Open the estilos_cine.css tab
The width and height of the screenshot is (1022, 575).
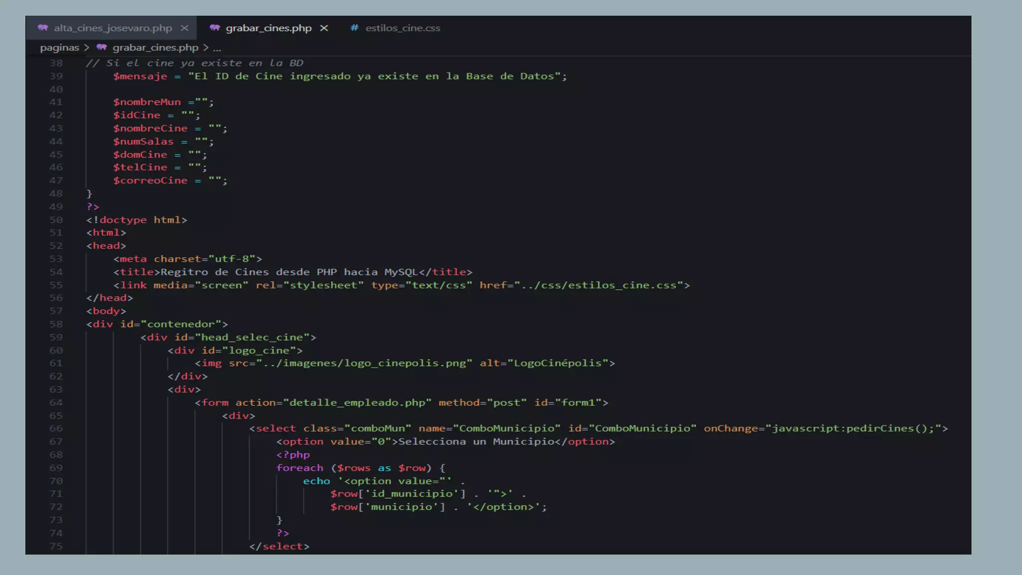pyautogui.click(x=403, y=28)
